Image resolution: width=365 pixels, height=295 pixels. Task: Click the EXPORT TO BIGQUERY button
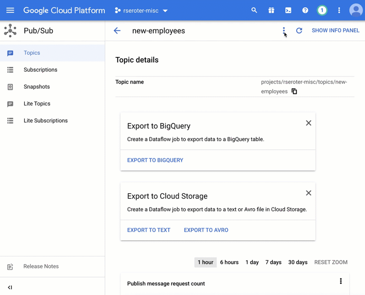coord(155,160)
